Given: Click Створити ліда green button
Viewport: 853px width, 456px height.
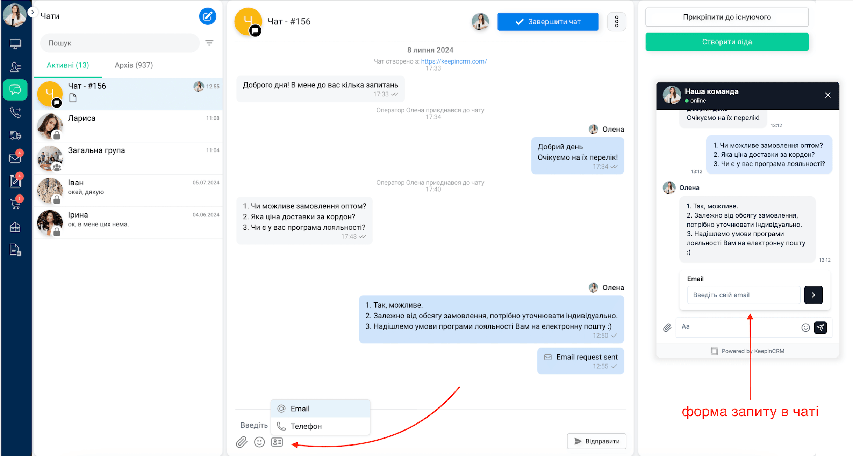Looking at the screenshot, I should tap(727, 42).
